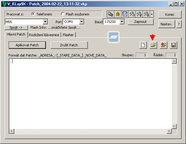This screenshot has width=186, height=144.
Task: Click the Spojit -> connect button
Action: point(16,28)
